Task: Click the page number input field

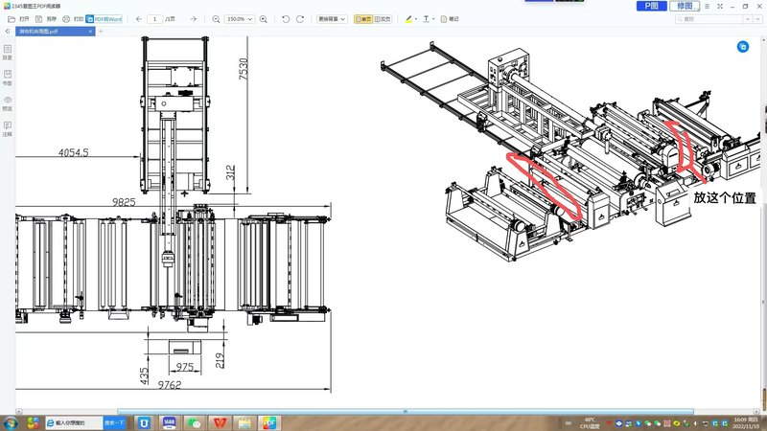Action: (155, 19)
